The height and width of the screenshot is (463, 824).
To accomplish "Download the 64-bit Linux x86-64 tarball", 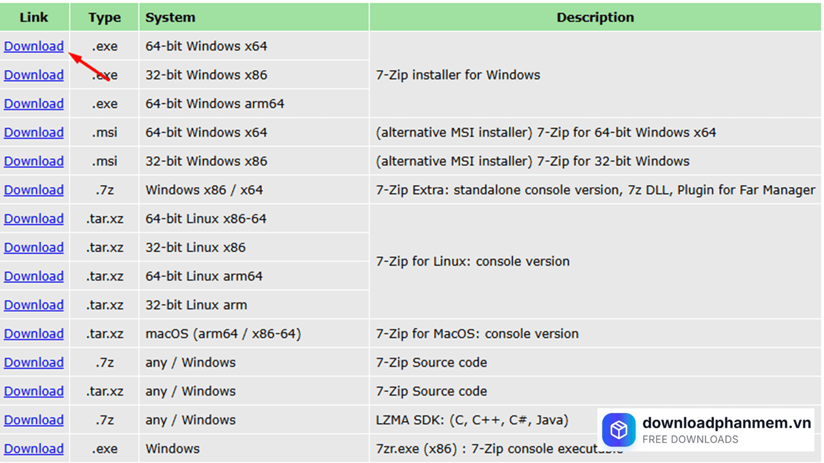I will (x=33, y=219).
